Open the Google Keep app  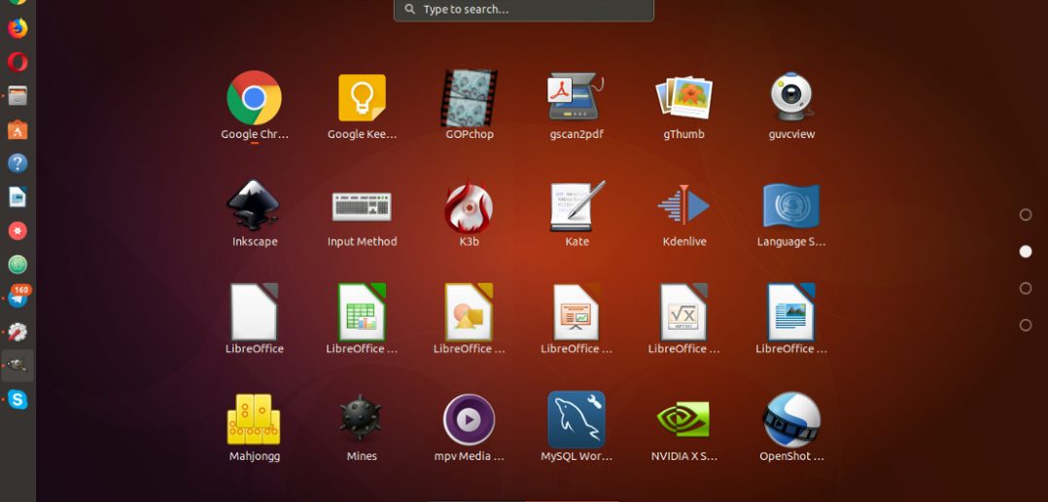[x=362, y=97]
